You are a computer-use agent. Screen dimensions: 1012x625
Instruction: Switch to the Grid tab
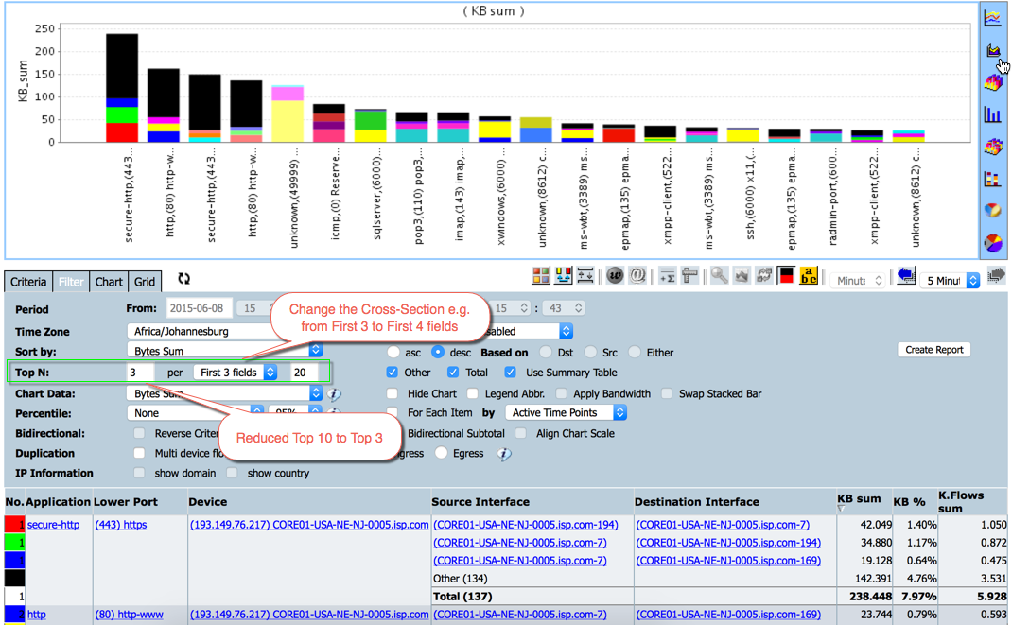click(145, 282)
